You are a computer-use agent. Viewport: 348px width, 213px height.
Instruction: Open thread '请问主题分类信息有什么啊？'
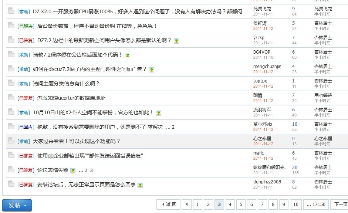pyautogui.click(x=66, y=84)
